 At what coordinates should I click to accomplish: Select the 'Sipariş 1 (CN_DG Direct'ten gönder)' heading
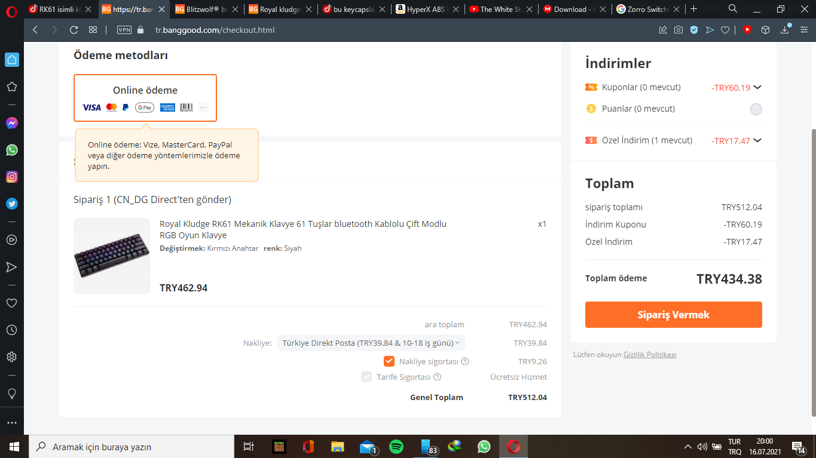[152, 199]
